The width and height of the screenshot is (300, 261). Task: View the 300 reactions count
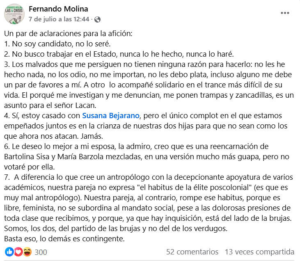click(41, 252)
